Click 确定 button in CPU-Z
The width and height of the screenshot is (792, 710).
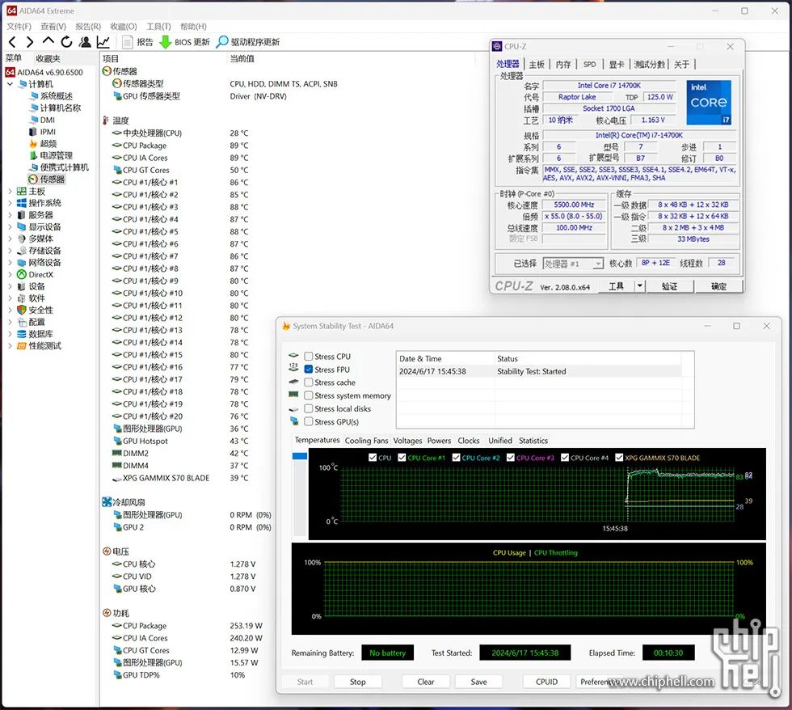(x=718, y=286)
